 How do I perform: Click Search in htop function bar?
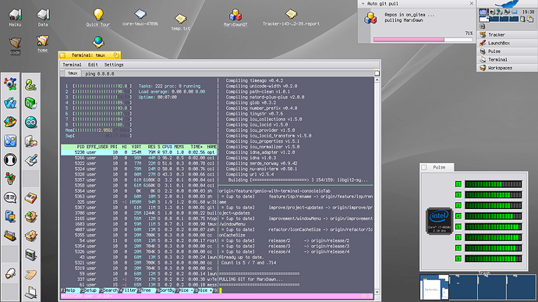[x=110, y=290]
